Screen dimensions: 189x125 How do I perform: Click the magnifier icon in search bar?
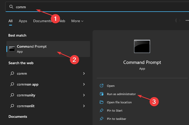pyautogui.click(x=11, y=7)
